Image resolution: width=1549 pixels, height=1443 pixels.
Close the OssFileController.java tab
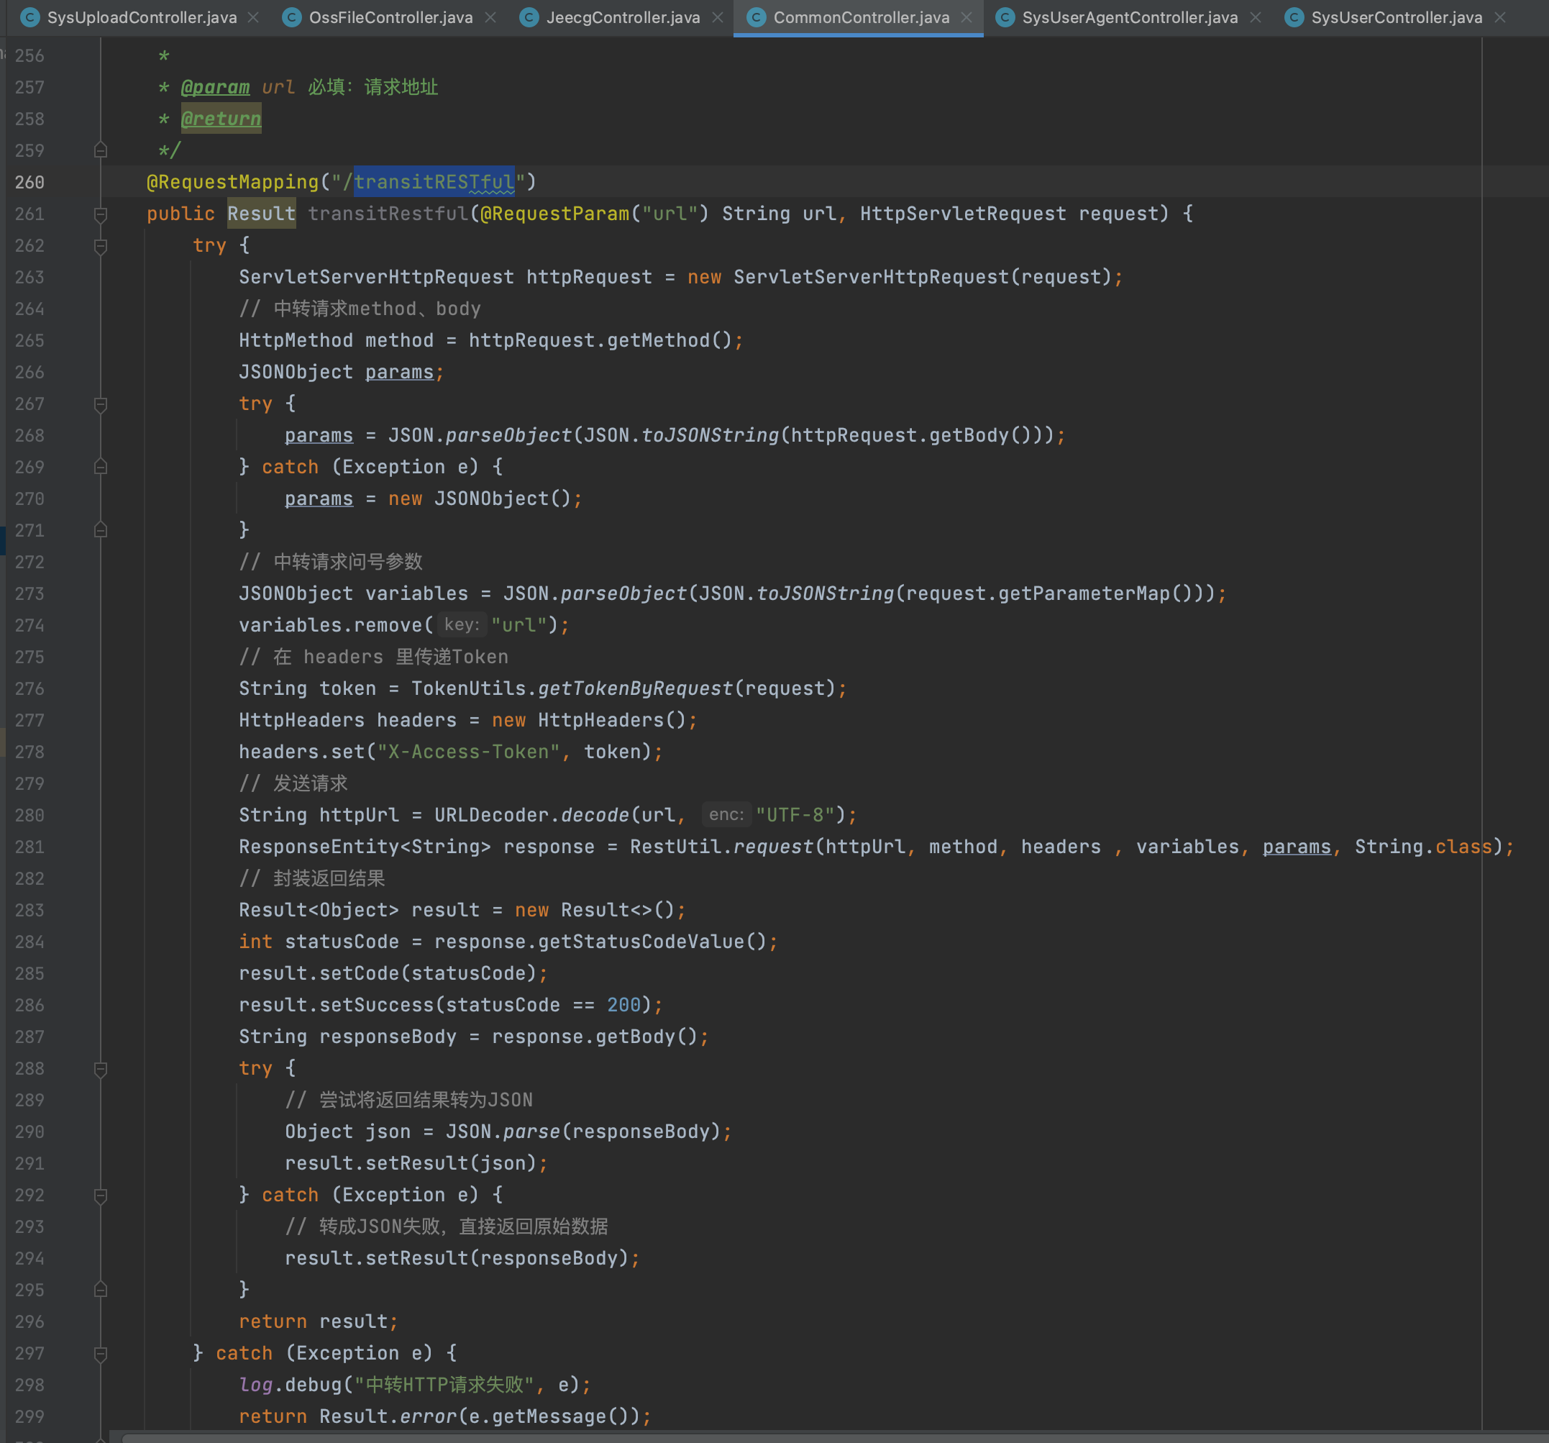(490, 17)
